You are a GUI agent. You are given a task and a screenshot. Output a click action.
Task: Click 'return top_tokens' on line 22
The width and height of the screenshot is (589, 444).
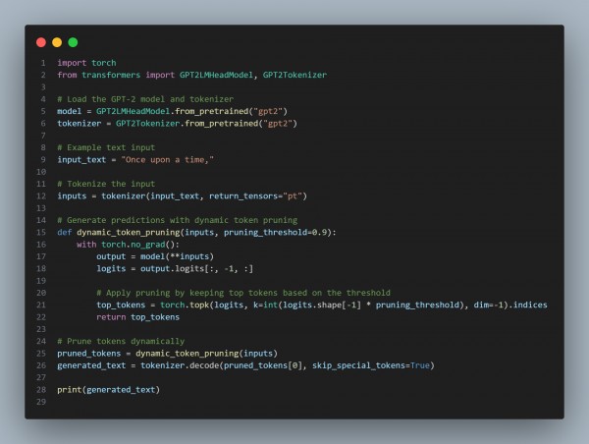pos(137,317)
